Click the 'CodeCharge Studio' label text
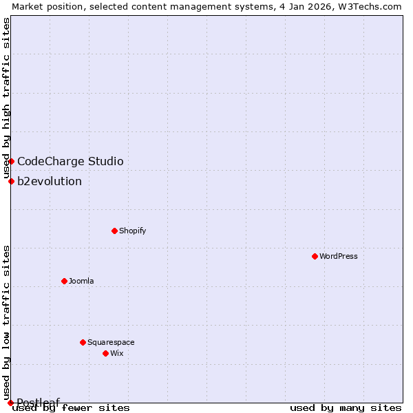Image resolution: width=413 pixels, height=413 pixels. pos(70,162)
